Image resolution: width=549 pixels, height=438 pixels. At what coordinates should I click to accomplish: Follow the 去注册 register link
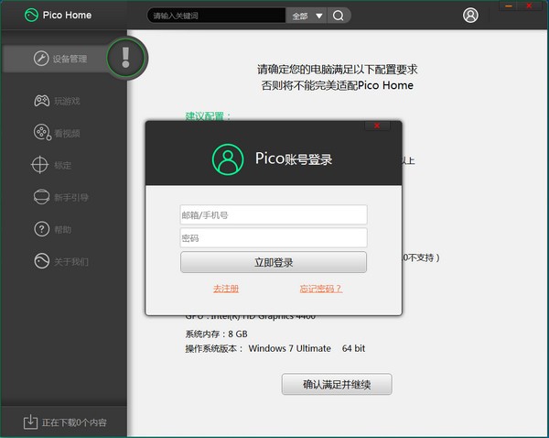pyautogui.click(x=226, y=289)
